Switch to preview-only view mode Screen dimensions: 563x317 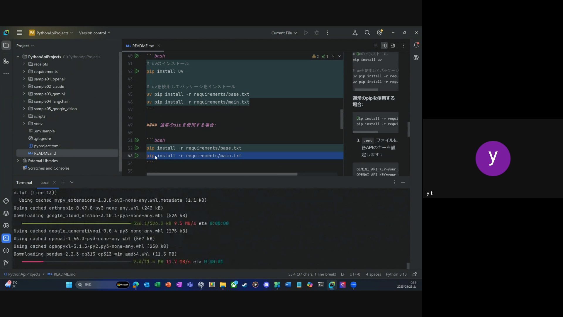click(x=393, y=45)
